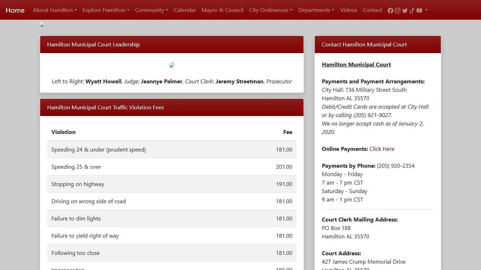The height and width of the screenshot is (270, 481).
Task: Click the Twitter bird icon
Action: [405, 11]
